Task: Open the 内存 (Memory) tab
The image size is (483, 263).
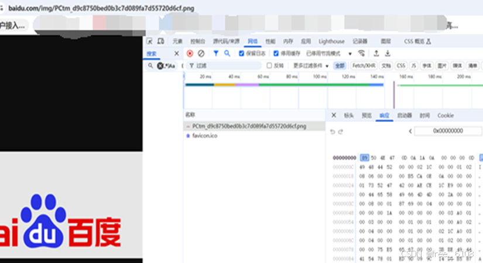Action: point(288,42)
